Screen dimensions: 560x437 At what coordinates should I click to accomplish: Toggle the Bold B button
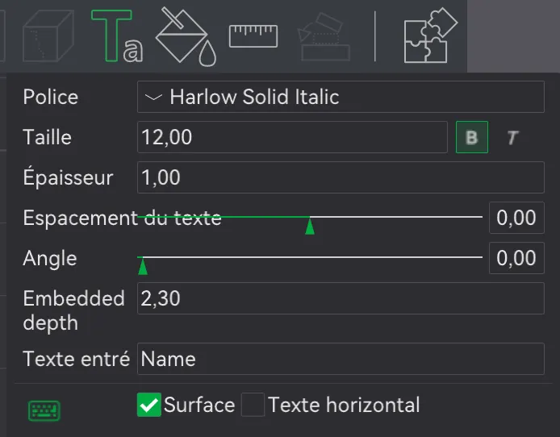(472, 137)
